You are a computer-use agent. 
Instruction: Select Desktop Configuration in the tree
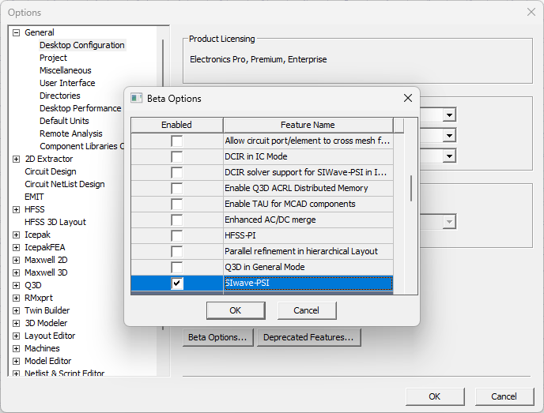tap(82, 45)
